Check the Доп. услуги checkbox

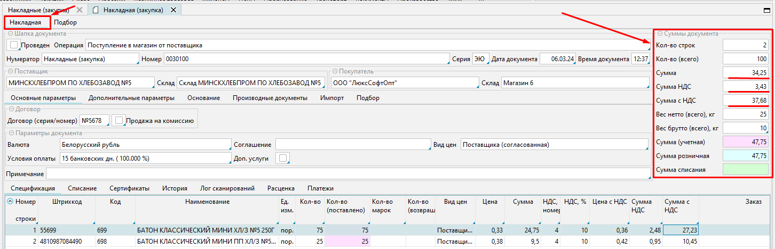pyautogui.click(x=282, y=158)
